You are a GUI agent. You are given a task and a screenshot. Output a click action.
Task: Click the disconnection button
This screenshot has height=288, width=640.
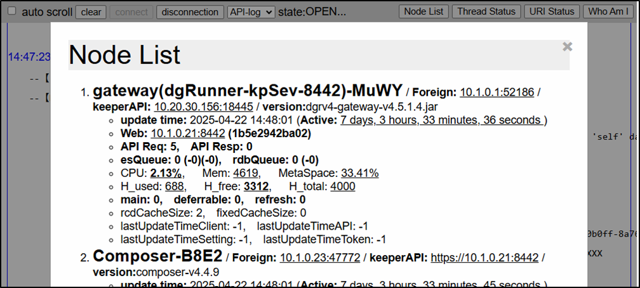(x=190, y=11)
